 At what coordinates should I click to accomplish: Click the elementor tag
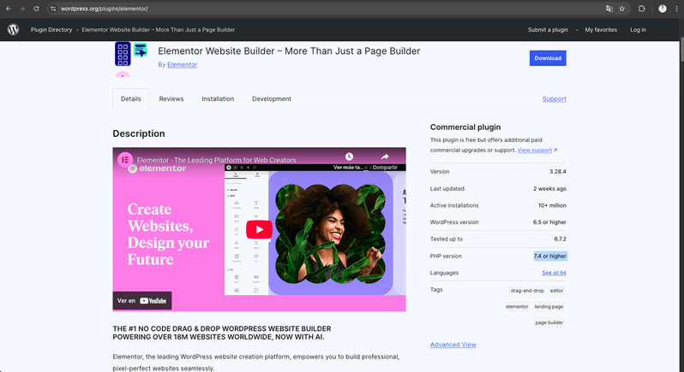pyautogui.click(x=517, y=307)
